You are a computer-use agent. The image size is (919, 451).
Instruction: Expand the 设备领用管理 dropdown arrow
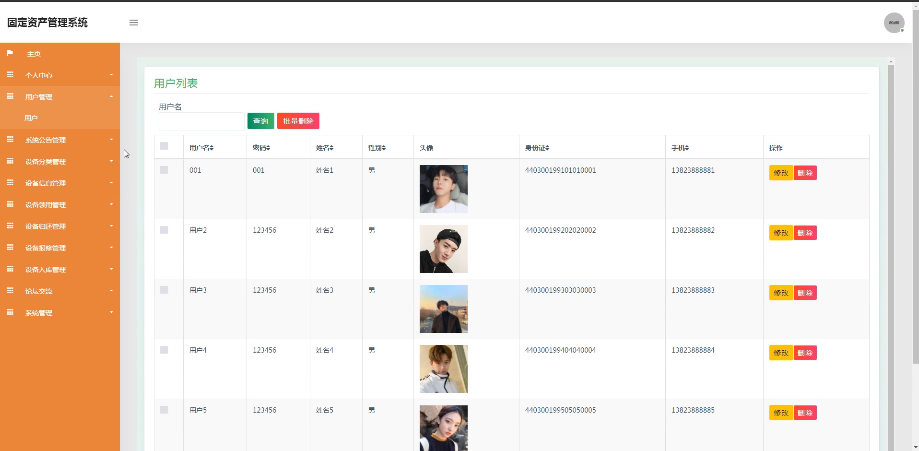pyautogui.click(x=111, y=204)
